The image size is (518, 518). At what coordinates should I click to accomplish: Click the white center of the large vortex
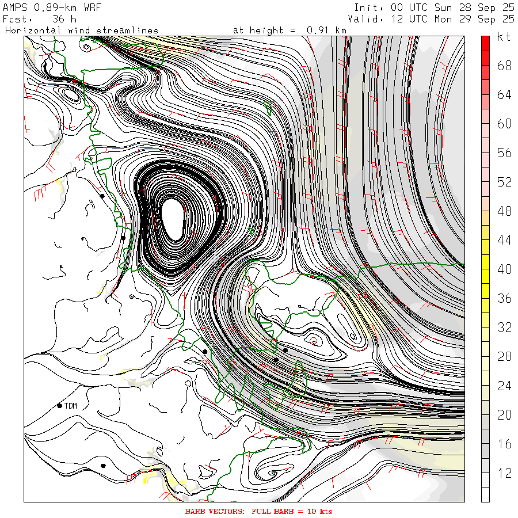pyautogui.click(x=173, y=219)
